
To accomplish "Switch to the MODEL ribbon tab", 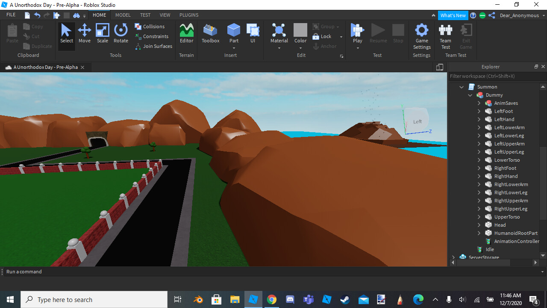I will tap(123, 15).
